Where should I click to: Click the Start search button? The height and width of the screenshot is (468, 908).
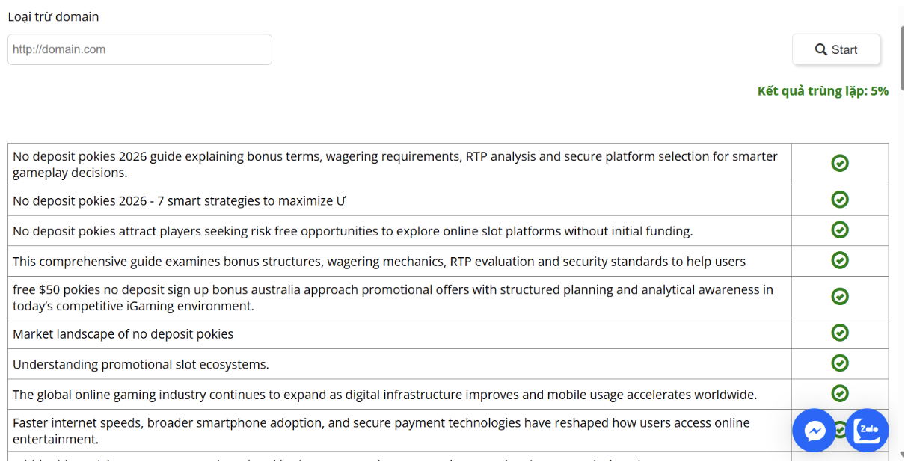(x=836, y=49)
